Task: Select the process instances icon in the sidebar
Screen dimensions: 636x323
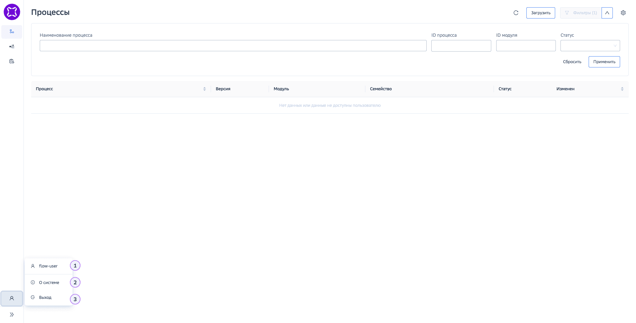Action: pos(12,46)
